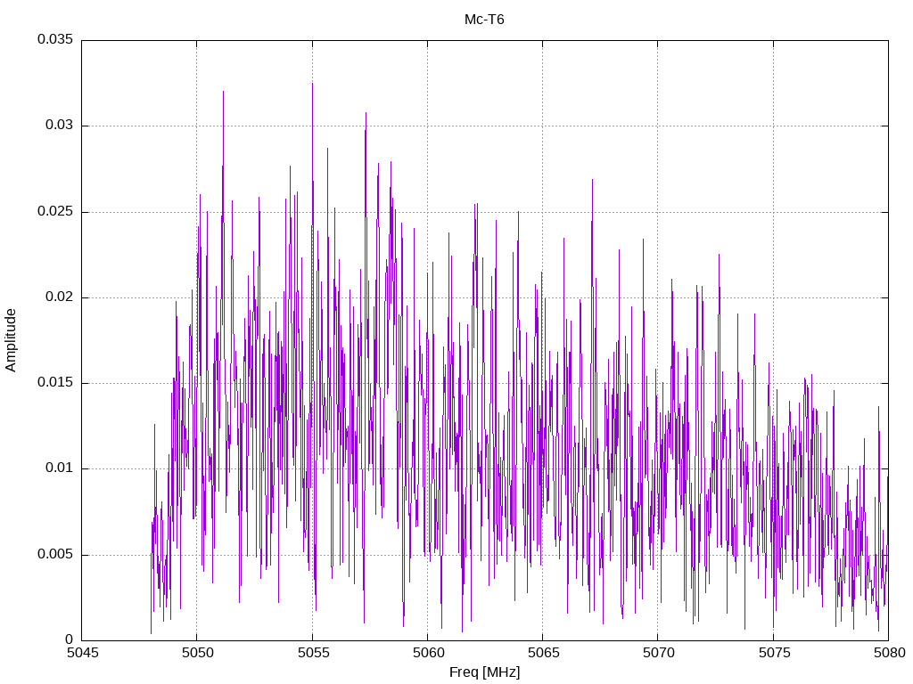Click the Amplitude y-axis label
913x684 pixels.
(x=11, y=340)
